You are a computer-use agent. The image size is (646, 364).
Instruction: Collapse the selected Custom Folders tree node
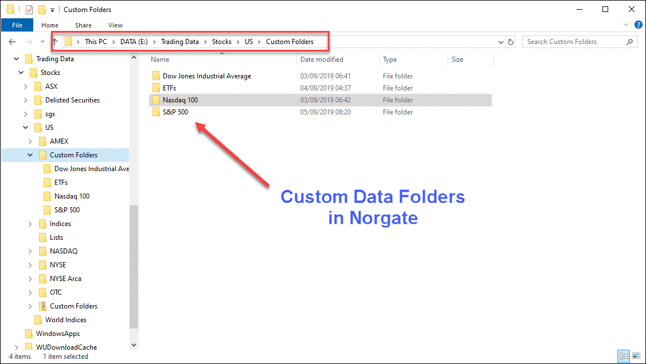[x=30, y=155]
